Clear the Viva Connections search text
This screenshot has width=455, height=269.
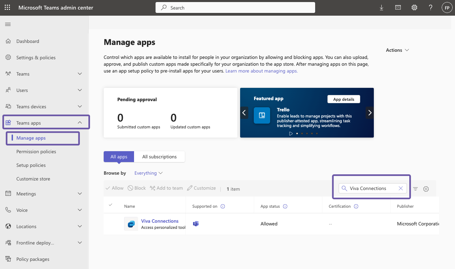point(401,188)
